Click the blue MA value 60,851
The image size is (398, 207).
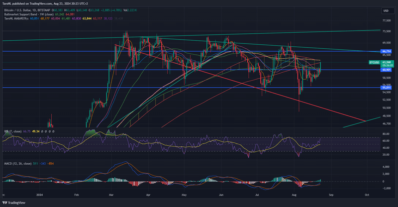pyautogui.click(x=34, y=18)
